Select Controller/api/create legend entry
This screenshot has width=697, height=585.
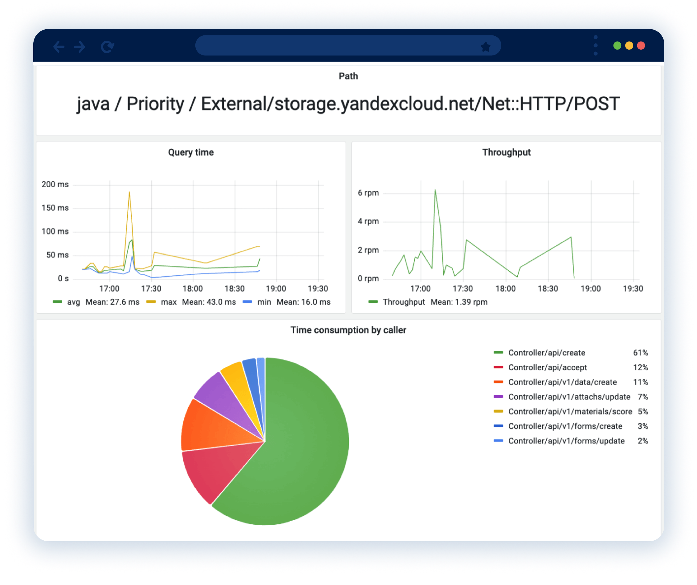click(x=547, y=353)
